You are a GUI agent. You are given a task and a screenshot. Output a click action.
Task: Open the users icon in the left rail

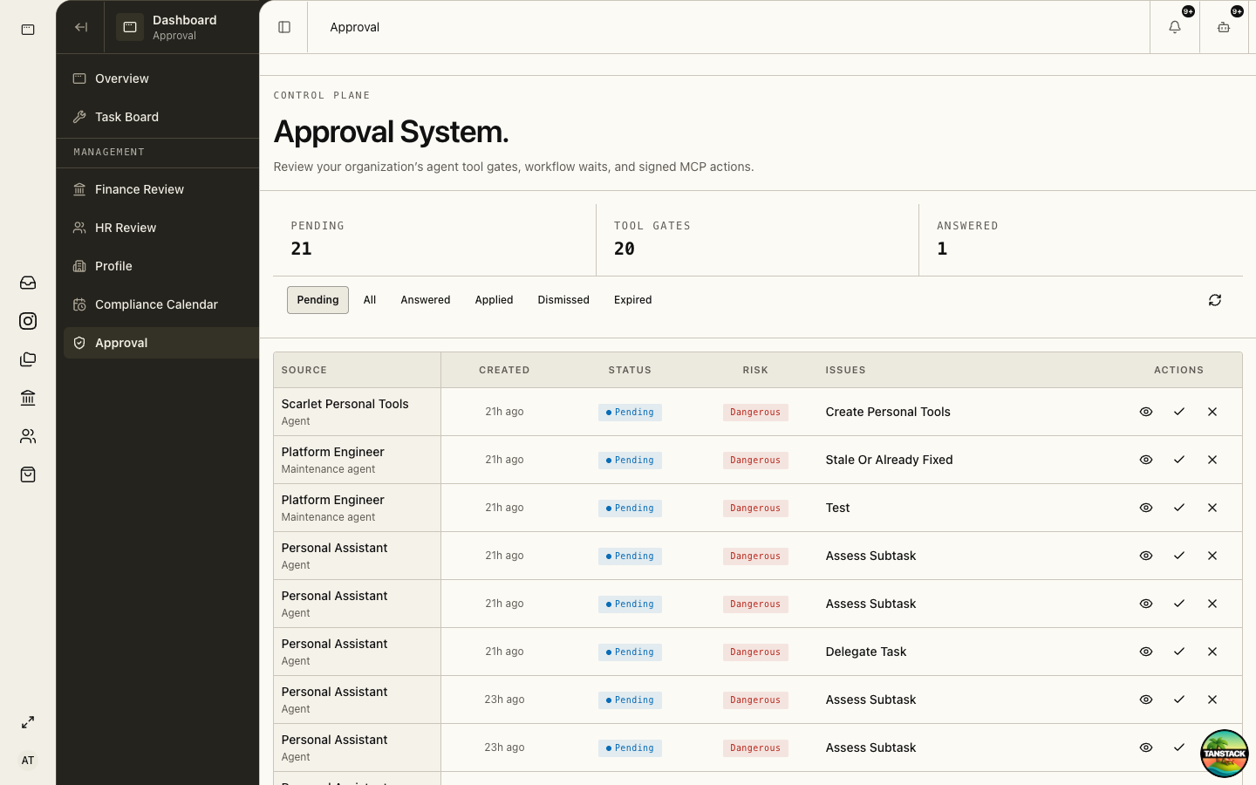pos(28,436)
